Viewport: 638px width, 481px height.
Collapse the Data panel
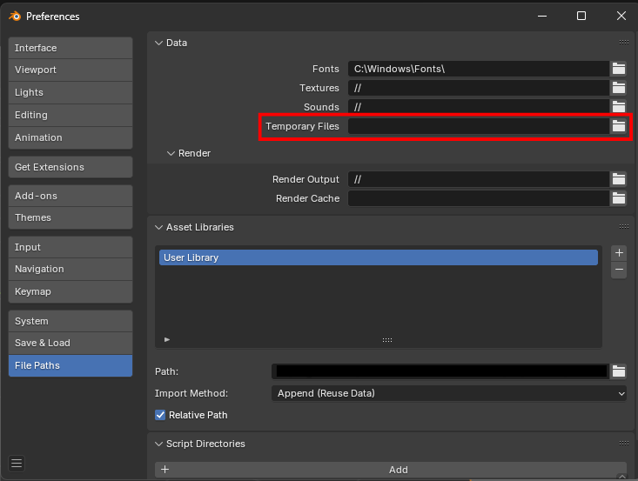[x=158, y=43]
